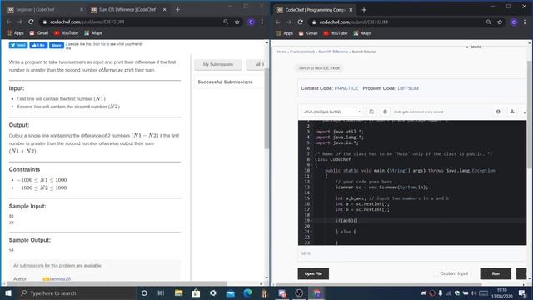The height and width of the screenshot is (300, 533).
Task: Open Task View on the taskbar
Action: [161, 292]
